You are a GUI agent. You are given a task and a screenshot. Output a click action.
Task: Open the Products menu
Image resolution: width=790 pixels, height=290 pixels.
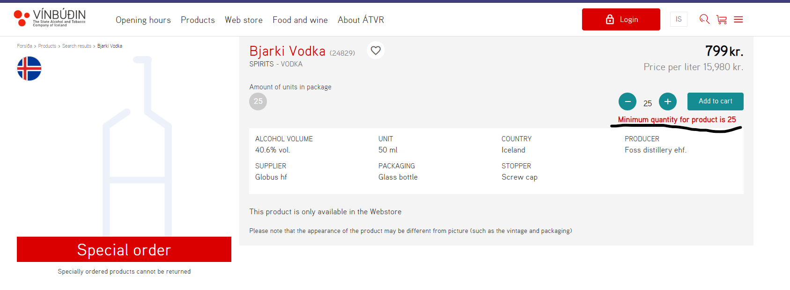click(198, 20)
